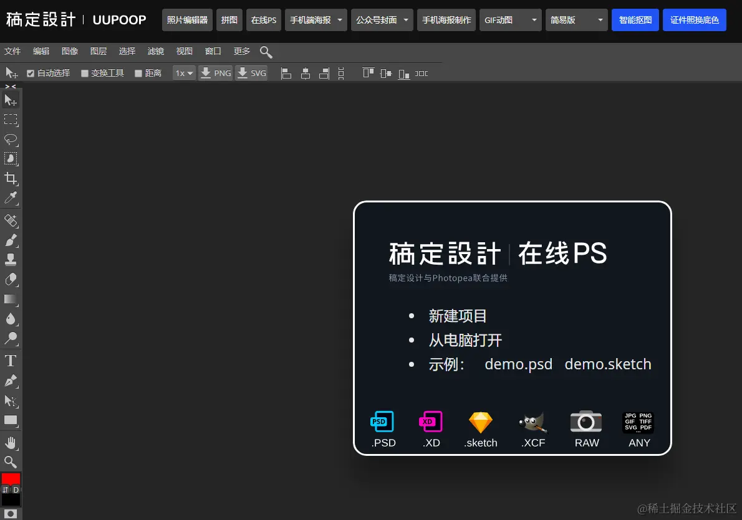Reset default colors with D button
742x520 pixels.
point(16,489)
